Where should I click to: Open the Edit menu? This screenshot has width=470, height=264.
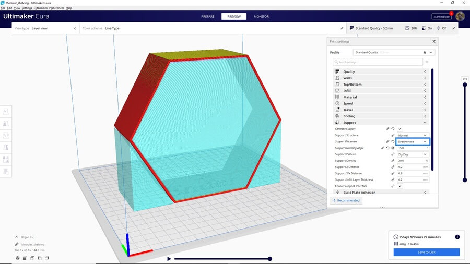(9, 8)
